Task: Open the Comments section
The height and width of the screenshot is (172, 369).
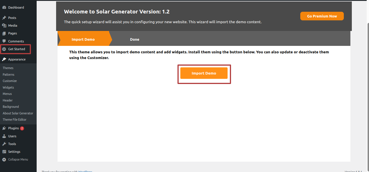Action: [16, 41]
